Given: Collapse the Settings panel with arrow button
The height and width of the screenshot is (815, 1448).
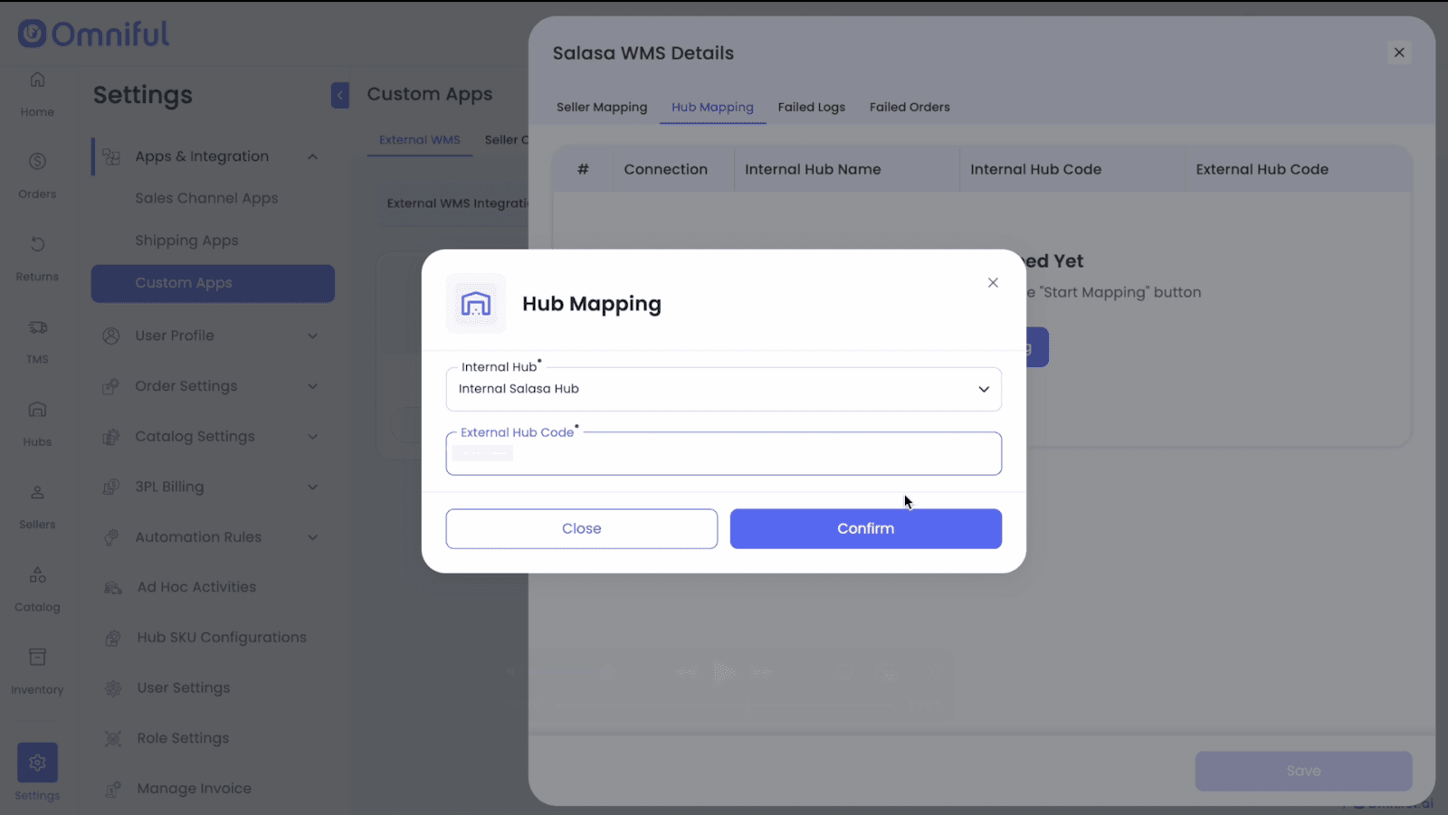Looking at the screenshot, I should (x=339, y=95).
